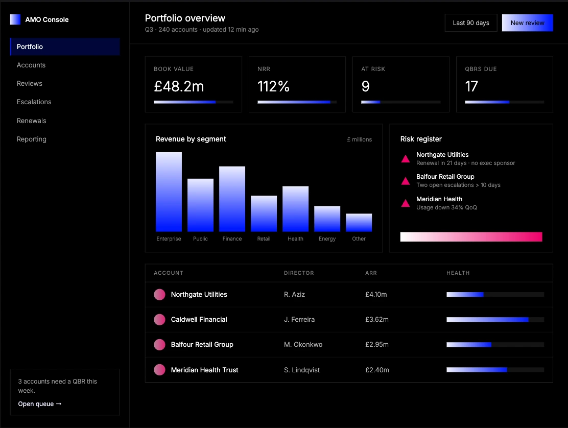Click the At Risk progress bar
Image resolution: width=568 pixels, height=428 pixels.
[401, 102]
